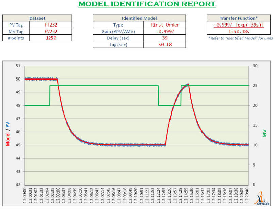This screenshot has height=210, width=275.
Task: Select the left axis label 51
Action: (18, 66)
